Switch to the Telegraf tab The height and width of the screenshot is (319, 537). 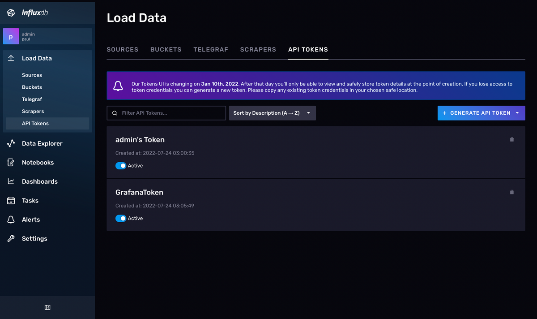click(x=211, y=50)
